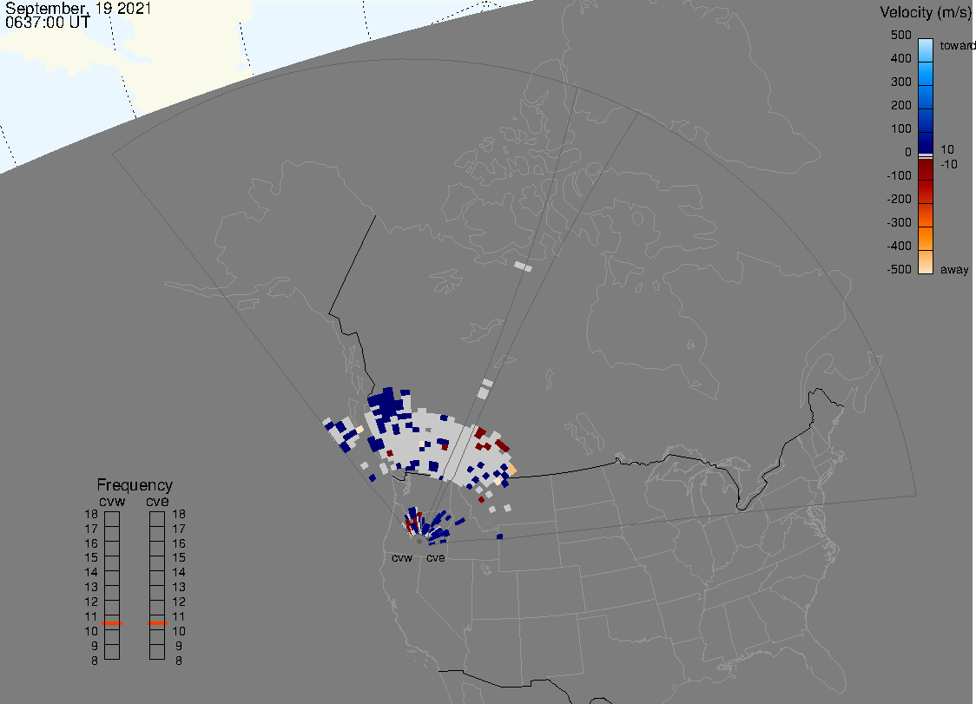The image size is (976, 704).
Task: Click the '0637:00 UT' time text
Action: pyautogui.click(x=47, y=23)
